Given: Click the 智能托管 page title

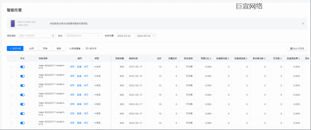Looking at the screenshot, I should click(14, 10).
